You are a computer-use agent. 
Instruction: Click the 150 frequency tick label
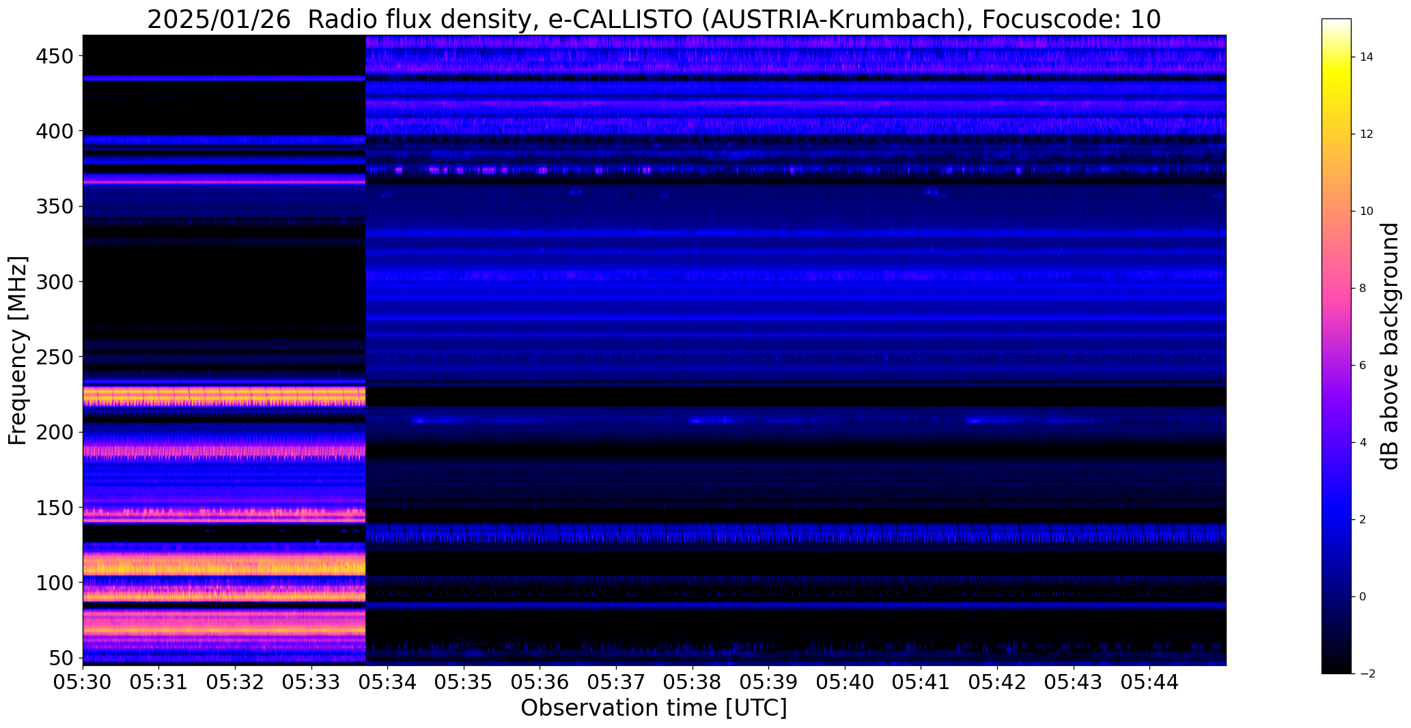tap(55, 508)
